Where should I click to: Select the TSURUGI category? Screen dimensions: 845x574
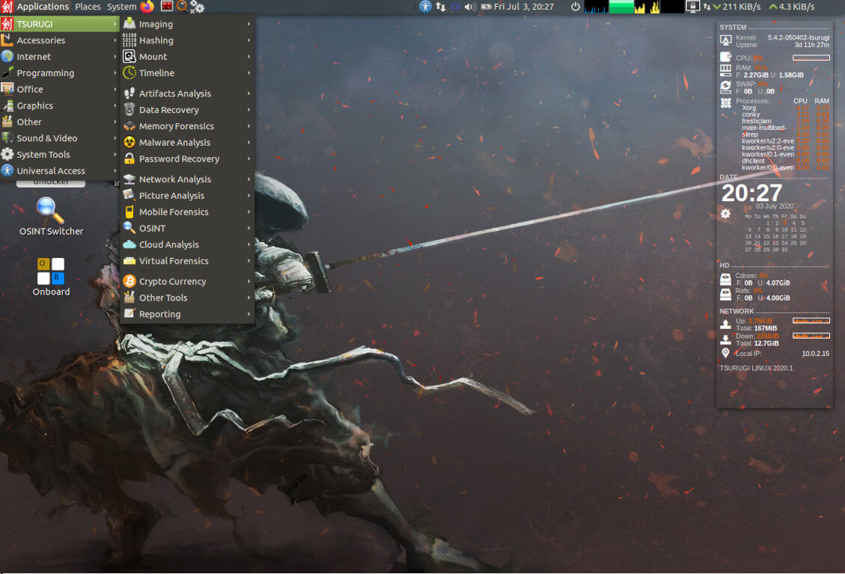(60, 24)
